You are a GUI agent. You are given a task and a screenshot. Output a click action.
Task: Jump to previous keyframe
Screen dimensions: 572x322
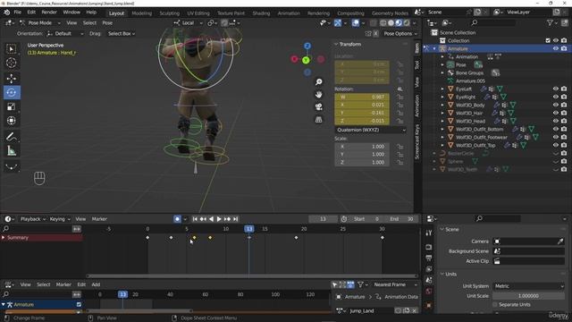203,219
